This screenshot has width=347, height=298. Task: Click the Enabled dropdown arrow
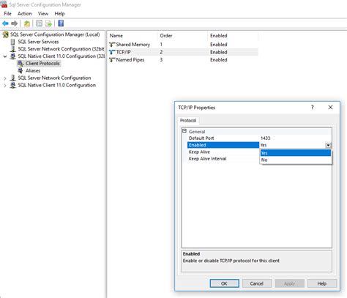[x=329, y=145]
